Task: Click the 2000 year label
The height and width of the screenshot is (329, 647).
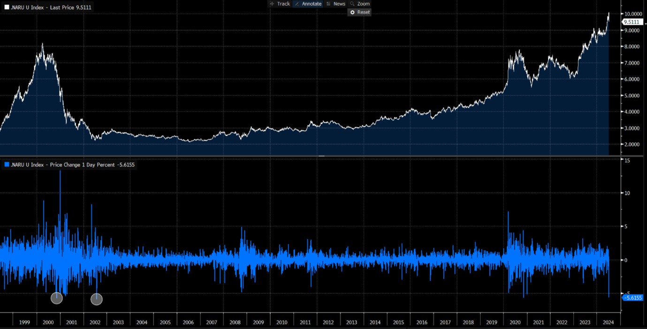Action: click(48, 322)
